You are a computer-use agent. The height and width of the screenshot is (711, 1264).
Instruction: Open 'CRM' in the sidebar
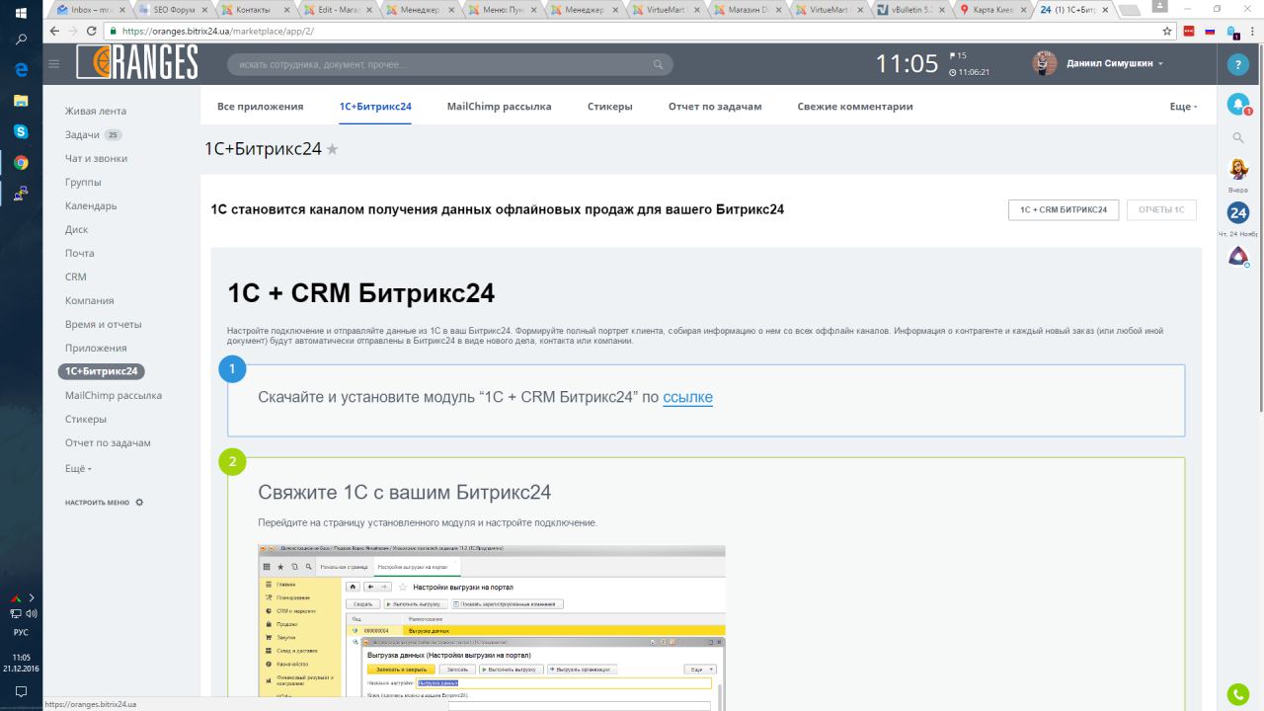(x=76, y=276)
